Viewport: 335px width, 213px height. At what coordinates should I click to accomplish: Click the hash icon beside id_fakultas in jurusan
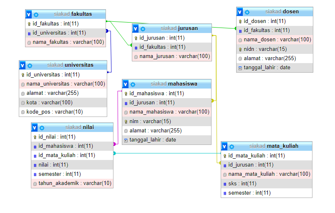coord(136,48)
